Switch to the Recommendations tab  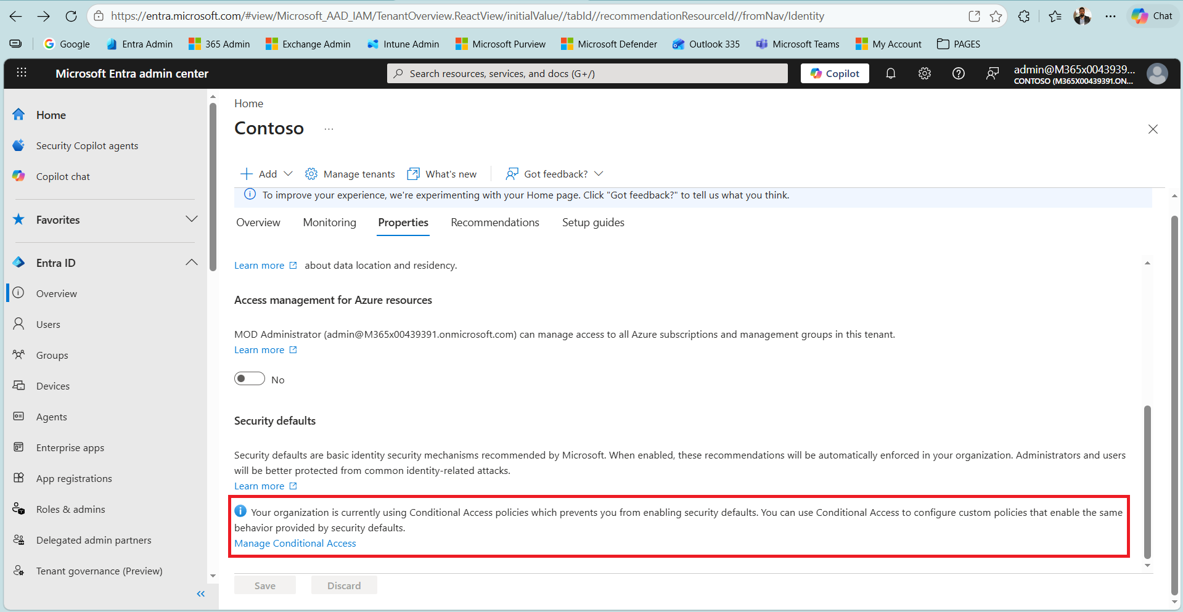(x=495, y=222)
